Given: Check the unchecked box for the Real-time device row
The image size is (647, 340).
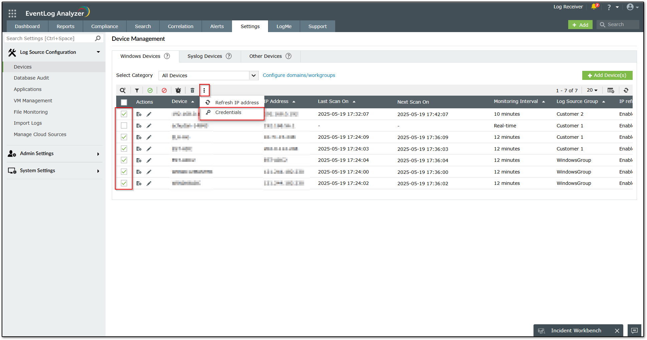Looking at the screenshot, I should click(124, 126).
